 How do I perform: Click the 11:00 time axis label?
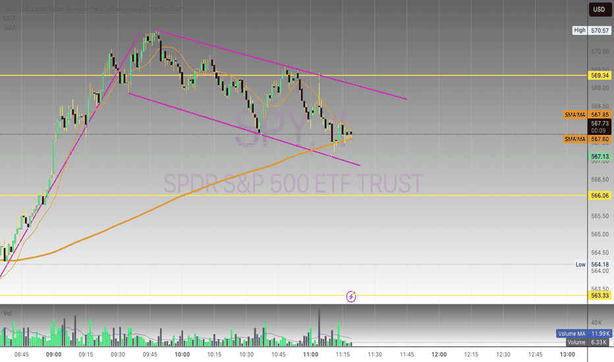click(x=310, y=355)
